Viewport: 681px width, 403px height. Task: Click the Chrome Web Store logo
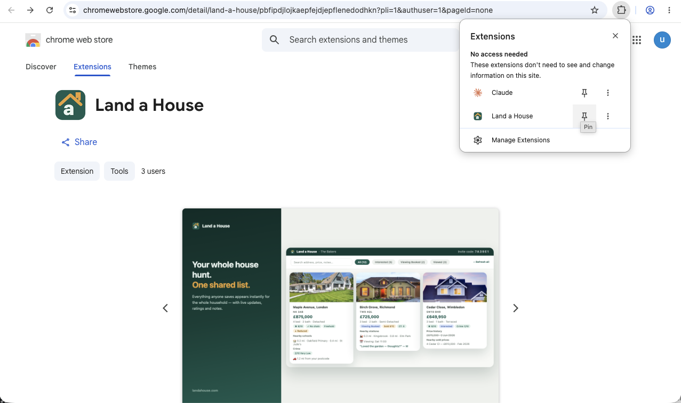pyautogui.click(x=33, y=40)
